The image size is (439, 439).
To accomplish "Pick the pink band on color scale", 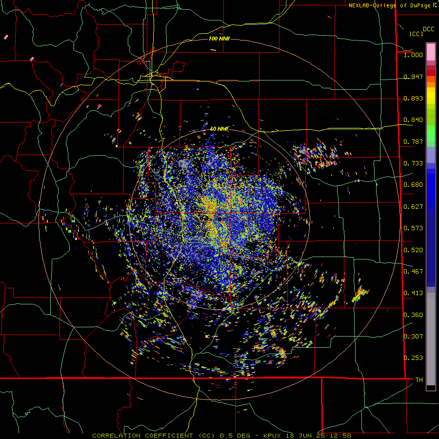I will [x=431, y=52].
